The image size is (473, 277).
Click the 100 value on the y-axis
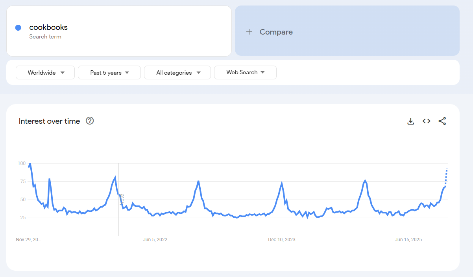point(21,163)
